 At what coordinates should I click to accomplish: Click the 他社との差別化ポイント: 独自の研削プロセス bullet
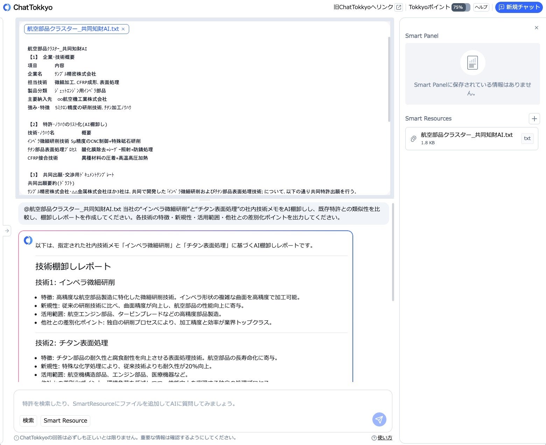(157, 322)
